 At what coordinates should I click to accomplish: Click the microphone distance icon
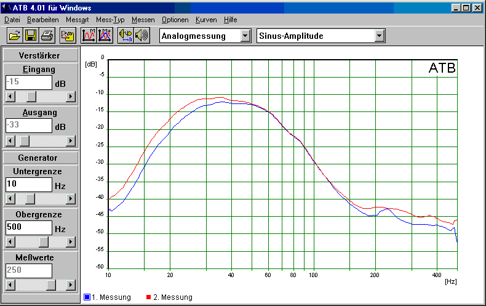125,36
